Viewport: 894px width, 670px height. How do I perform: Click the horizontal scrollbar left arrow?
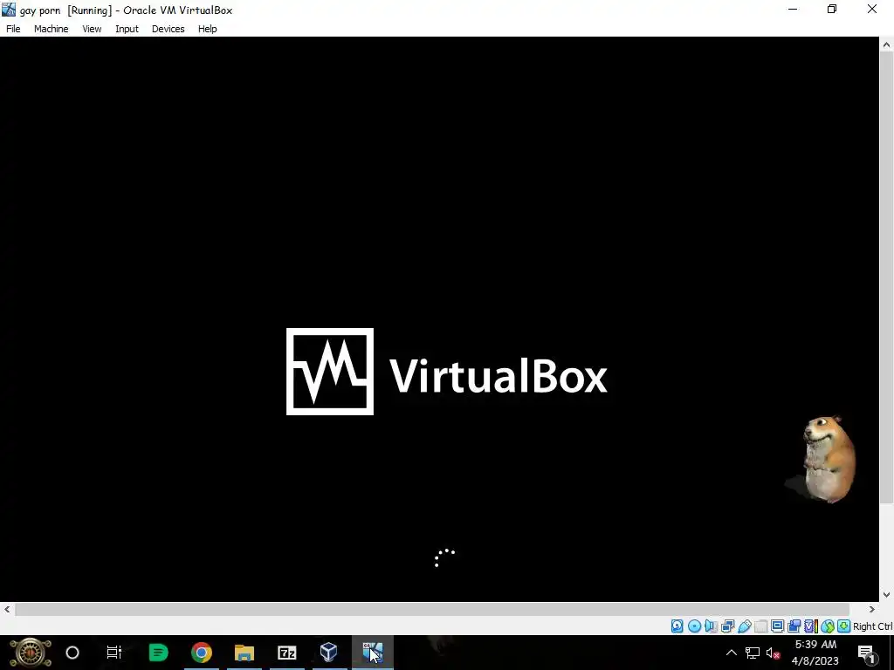(x=7, y=609)
